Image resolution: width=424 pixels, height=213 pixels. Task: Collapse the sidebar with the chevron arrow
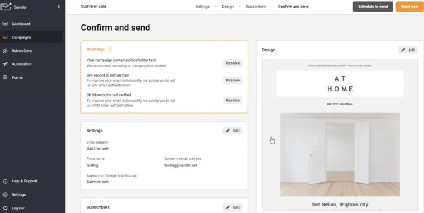[x=59, y=7]
